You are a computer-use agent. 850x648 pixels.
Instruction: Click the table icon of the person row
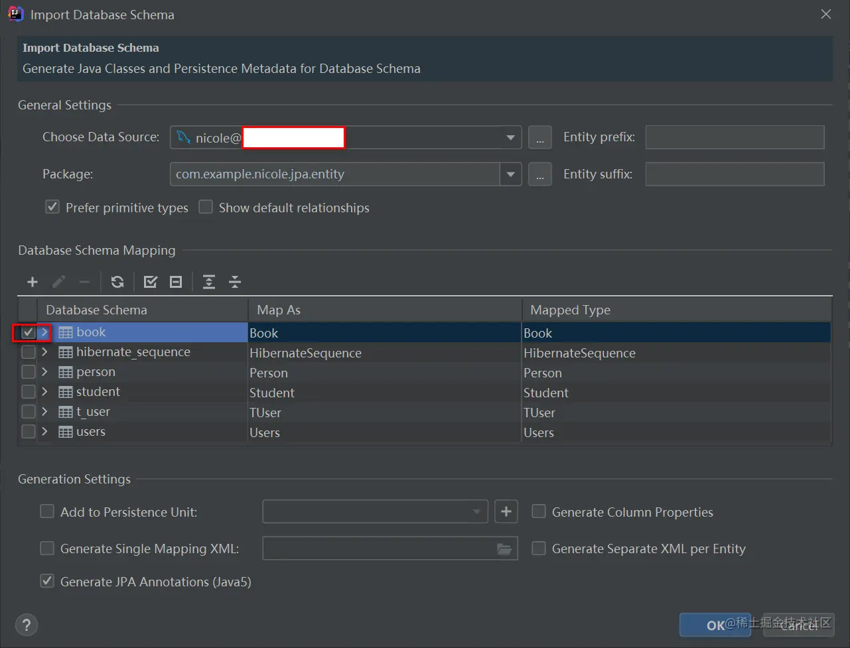point(66,372)
